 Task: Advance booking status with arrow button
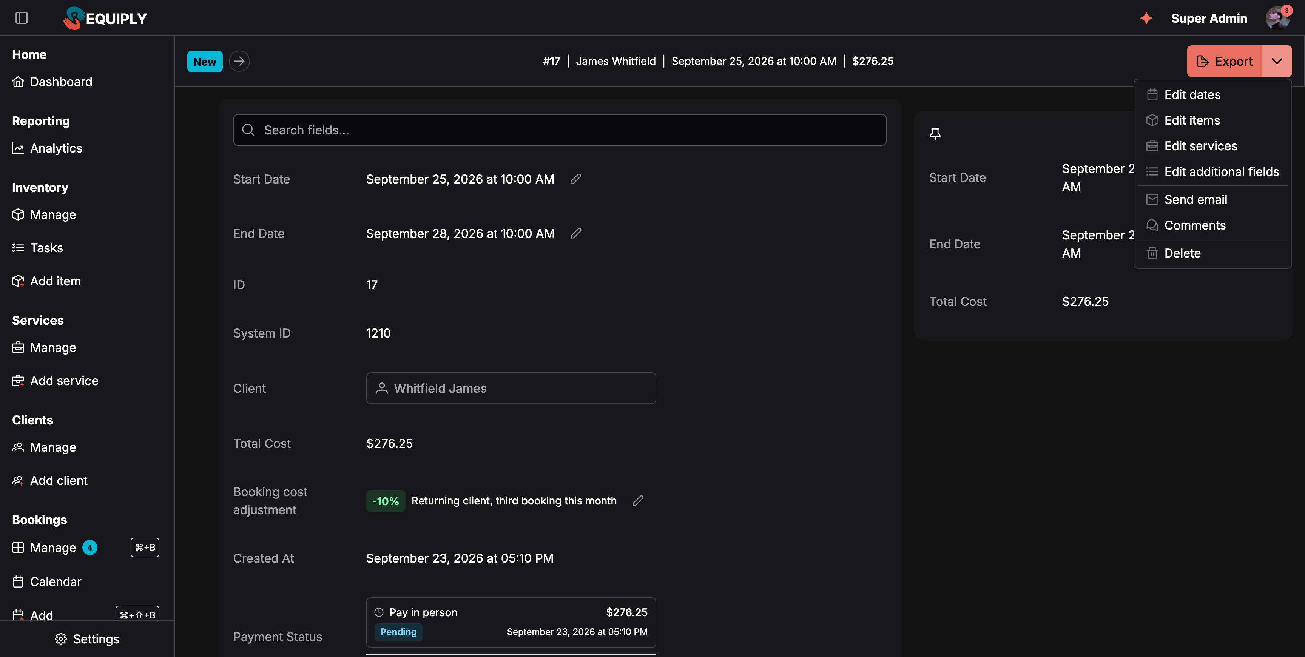click(239, 61)
